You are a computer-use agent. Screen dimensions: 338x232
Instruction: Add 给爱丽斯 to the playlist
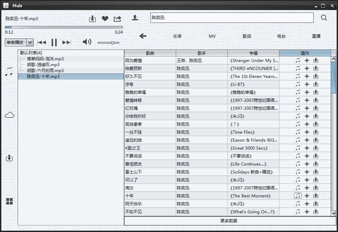307,68
